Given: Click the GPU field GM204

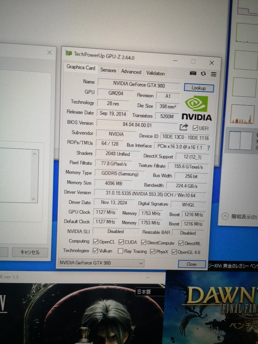Looking at the screenshot, I should (116, 93).
